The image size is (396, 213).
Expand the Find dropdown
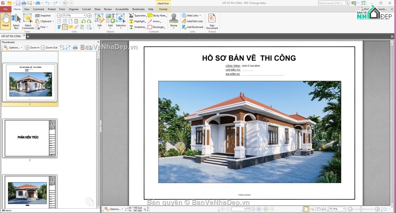(x=47, y=27)
